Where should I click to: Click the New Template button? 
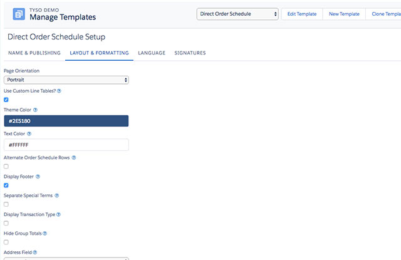tap(344, 14)
